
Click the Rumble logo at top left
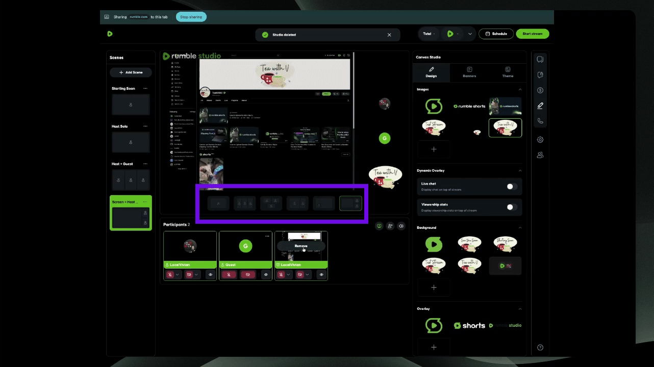pos(110,34)
